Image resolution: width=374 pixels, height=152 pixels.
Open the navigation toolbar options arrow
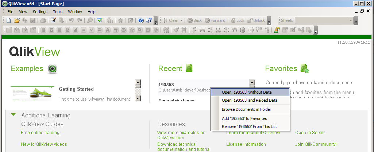coord(269,21)
